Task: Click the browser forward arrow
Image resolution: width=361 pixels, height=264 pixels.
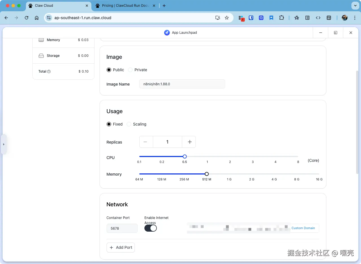Action: click(16, 18)
